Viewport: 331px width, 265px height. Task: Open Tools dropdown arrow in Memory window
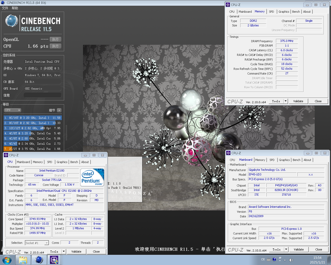285,101
